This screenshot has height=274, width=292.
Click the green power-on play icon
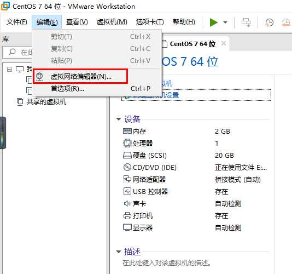213,22
